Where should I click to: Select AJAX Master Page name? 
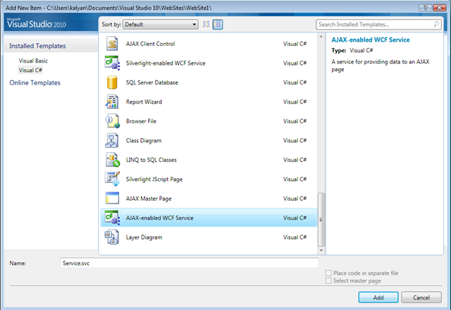pyautogui.click(x=149, y=199)
